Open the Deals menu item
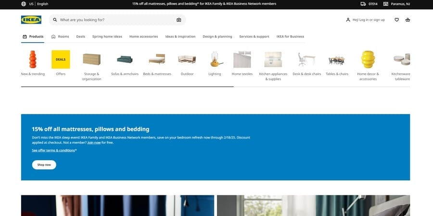 point(81,37)
